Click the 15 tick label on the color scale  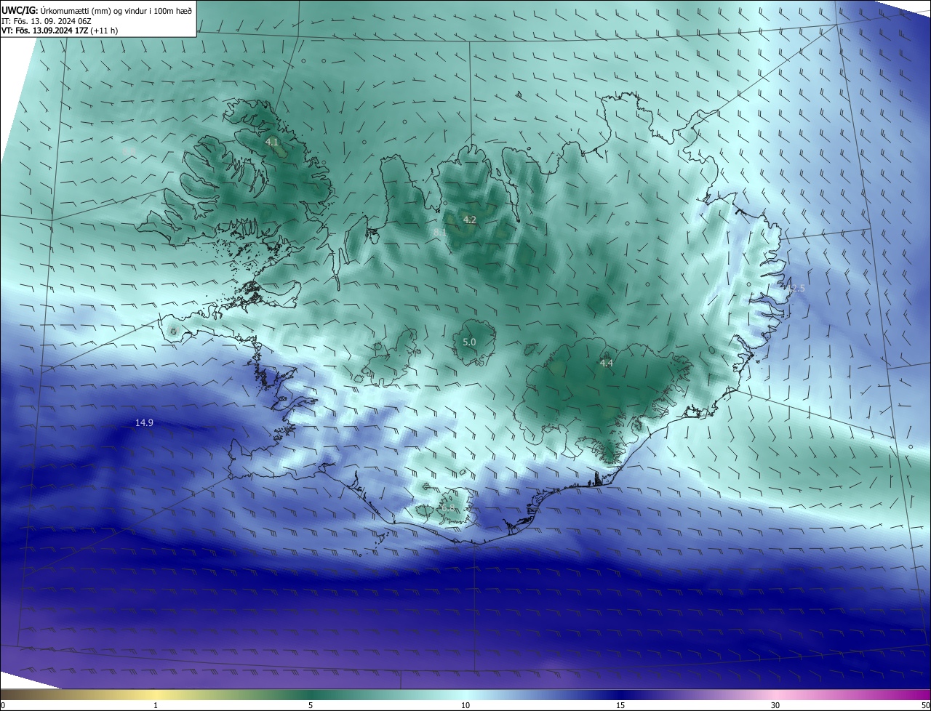point(620,705)
